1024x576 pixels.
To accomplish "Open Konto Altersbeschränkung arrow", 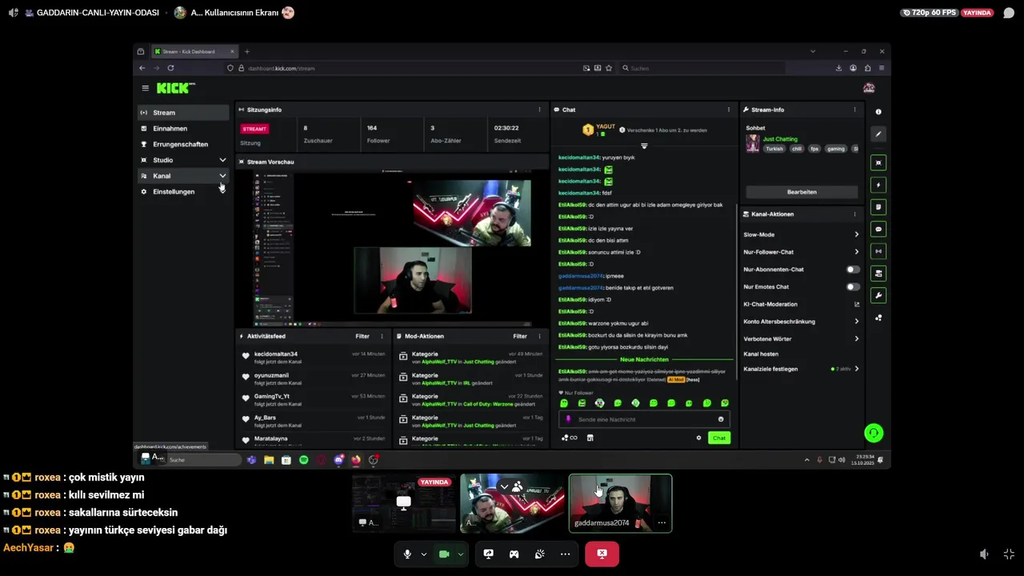I will [856, 322].
